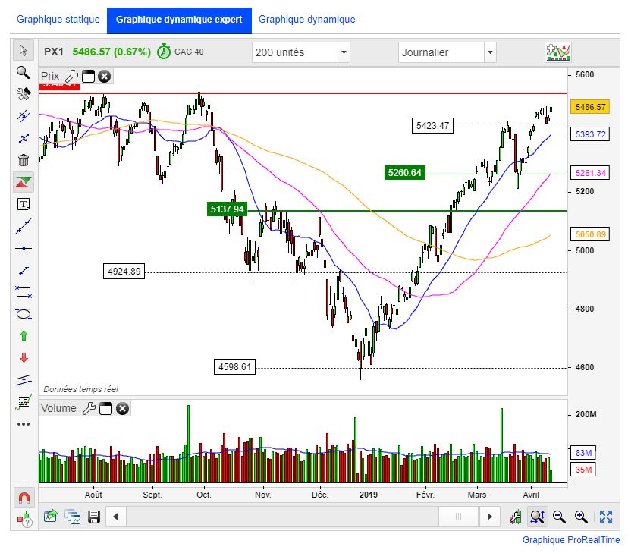This screenshot has width=628, height=553.
Task: Select the green up arrow tool
Action: (24, 335)
